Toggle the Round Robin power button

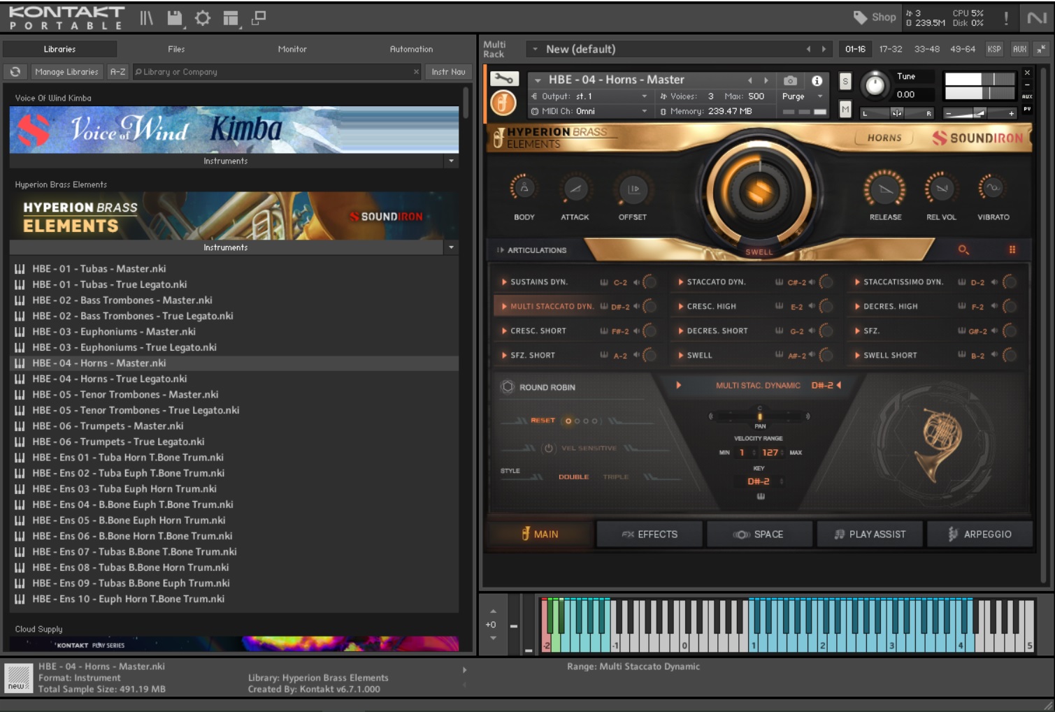pos(508,387)
